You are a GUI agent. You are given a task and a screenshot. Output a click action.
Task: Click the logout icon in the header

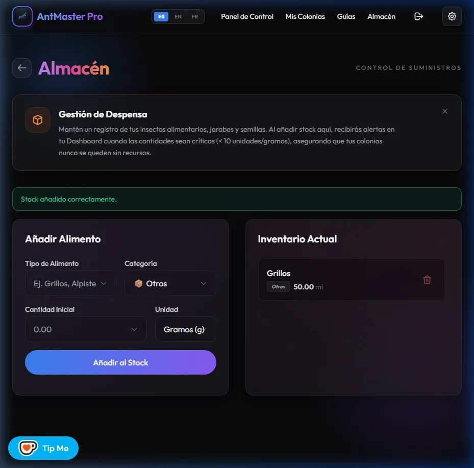pyautogui.click(x=418, y=16)
